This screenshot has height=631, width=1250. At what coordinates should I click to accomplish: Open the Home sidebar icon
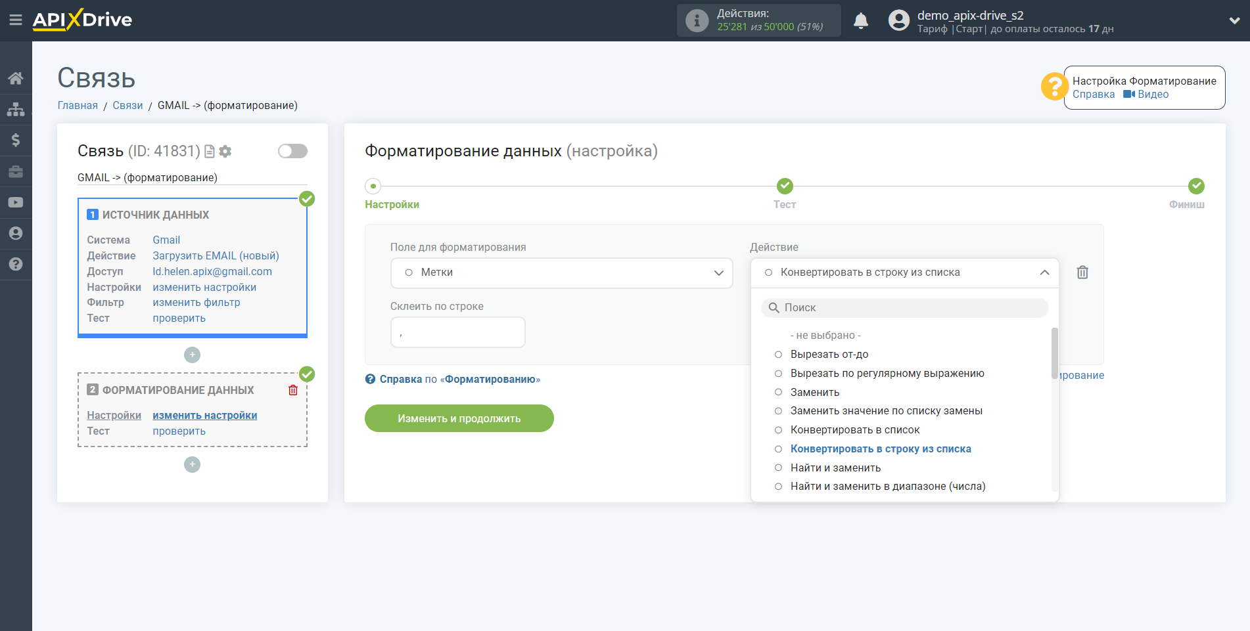coord(16,78)
